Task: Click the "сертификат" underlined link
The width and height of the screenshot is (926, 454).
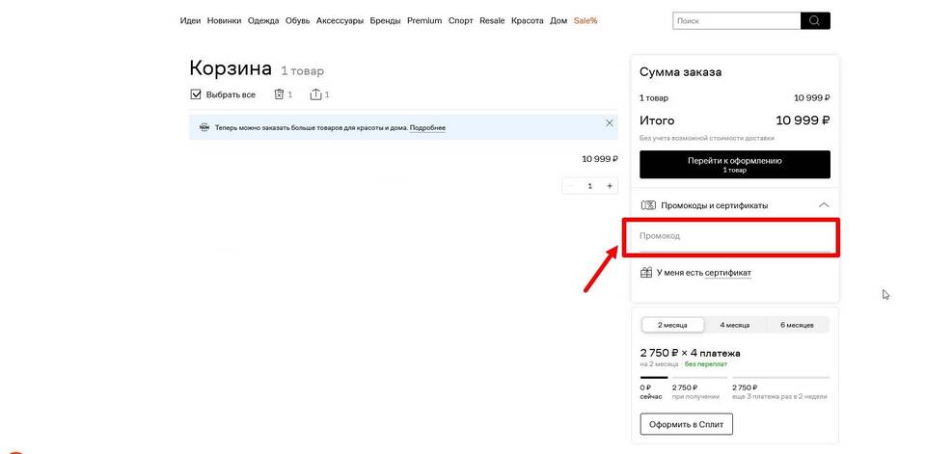Action: [727, 273]
